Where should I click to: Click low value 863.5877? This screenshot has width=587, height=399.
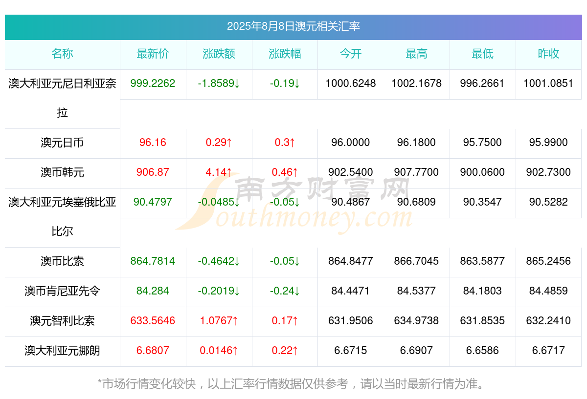482,261
